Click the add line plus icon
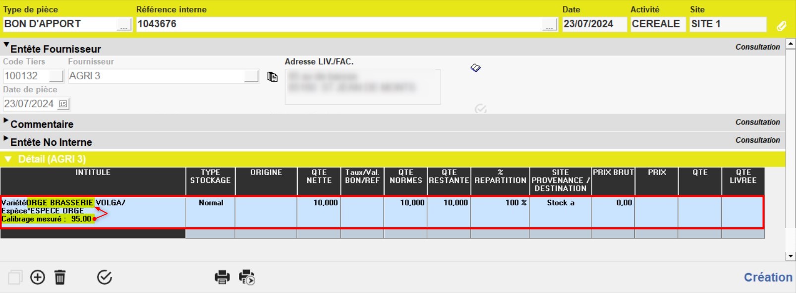Viewport: 796px width, 293px height. (x=38, y=277)
